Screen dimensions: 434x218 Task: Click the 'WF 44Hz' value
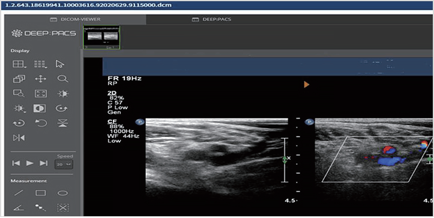[123, 136]
